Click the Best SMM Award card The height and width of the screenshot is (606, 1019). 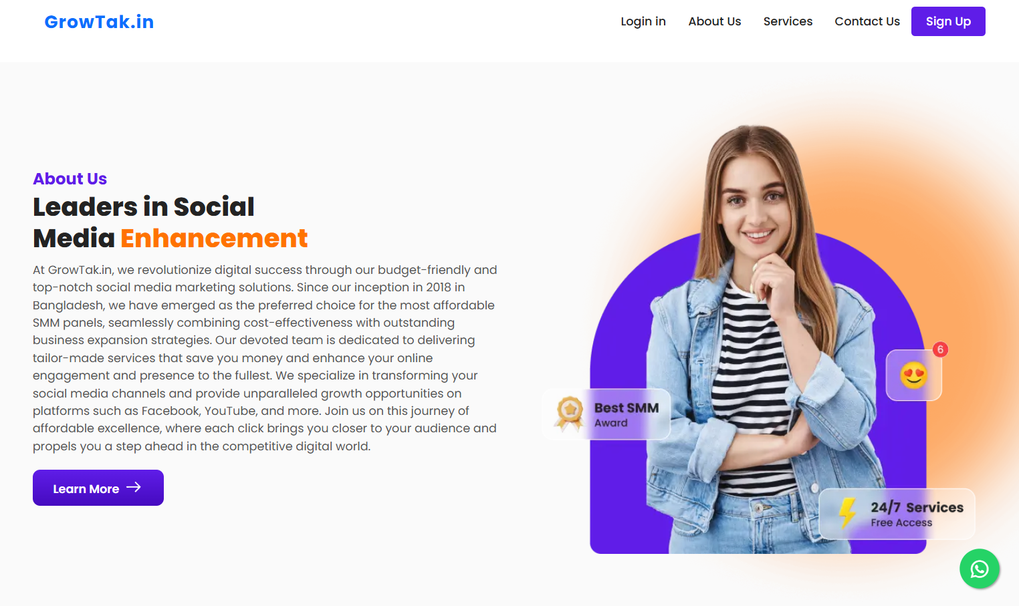point(606,414)
